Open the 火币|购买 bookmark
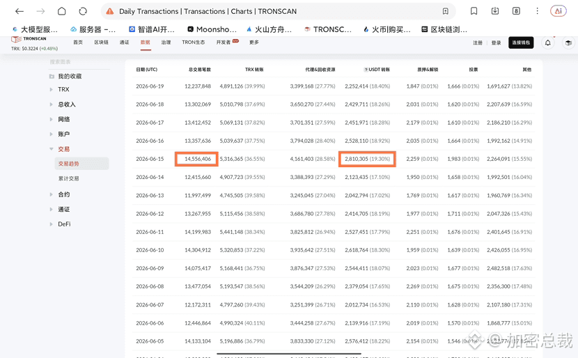Image resolution: width=578 pixels, height=358 pixels. click(386, 29)
